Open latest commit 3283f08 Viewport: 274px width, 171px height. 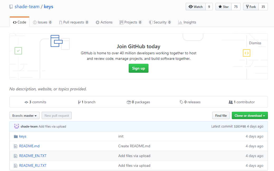click(x=239, y=126)
